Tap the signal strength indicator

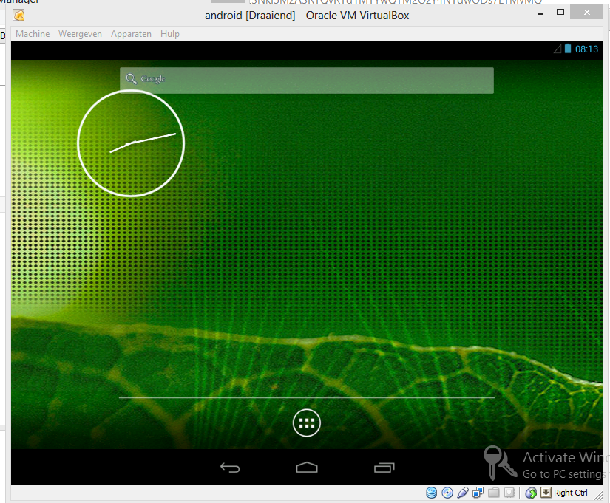(558, 49)
